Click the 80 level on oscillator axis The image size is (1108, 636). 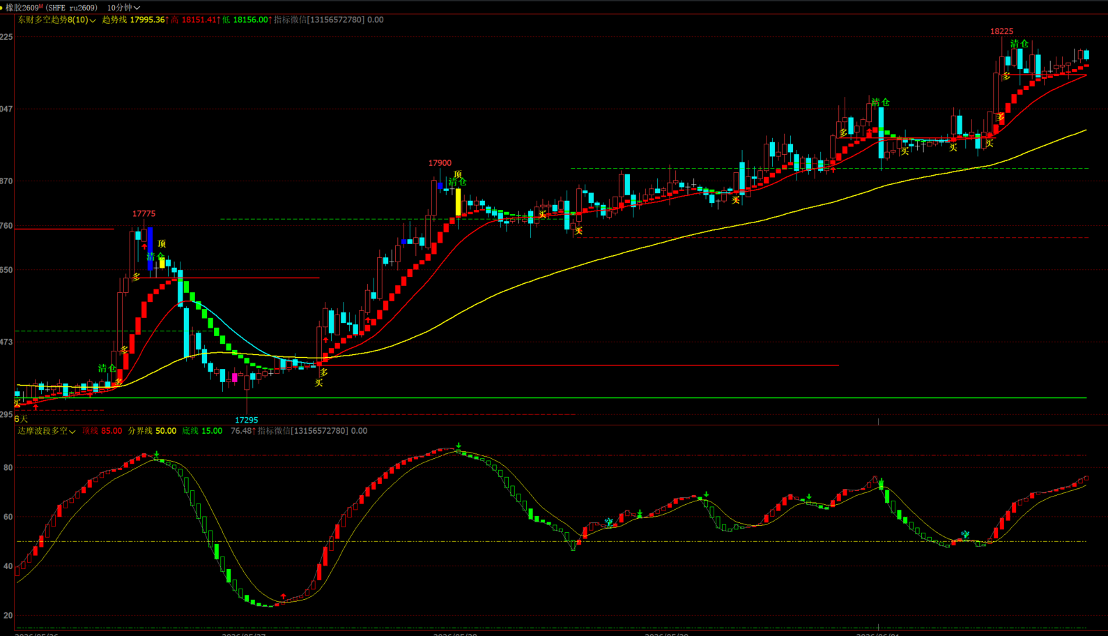[x=8, y=468]
